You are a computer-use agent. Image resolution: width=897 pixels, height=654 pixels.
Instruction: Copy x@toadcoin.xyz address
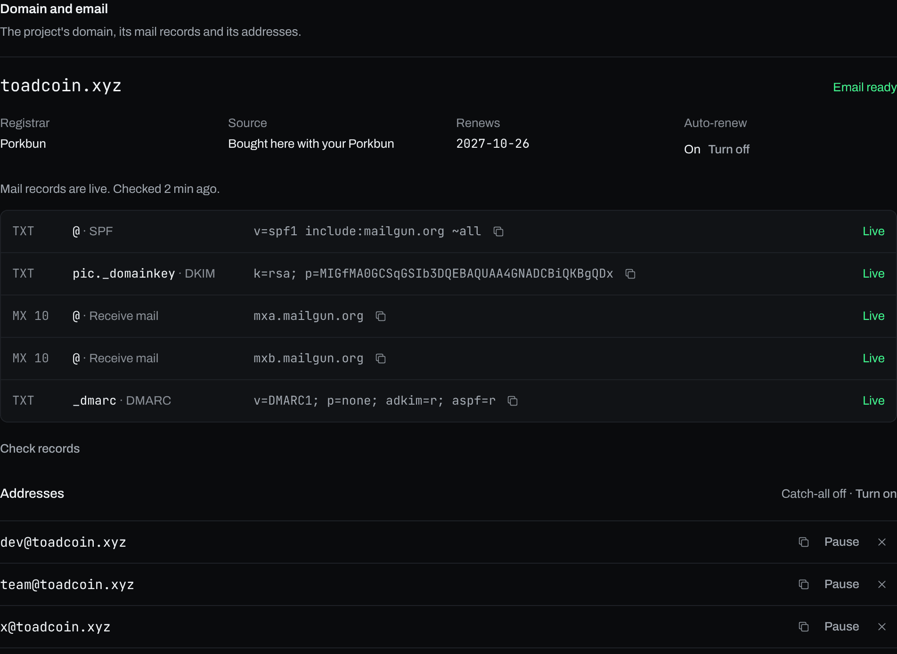[x=804, y=627]
